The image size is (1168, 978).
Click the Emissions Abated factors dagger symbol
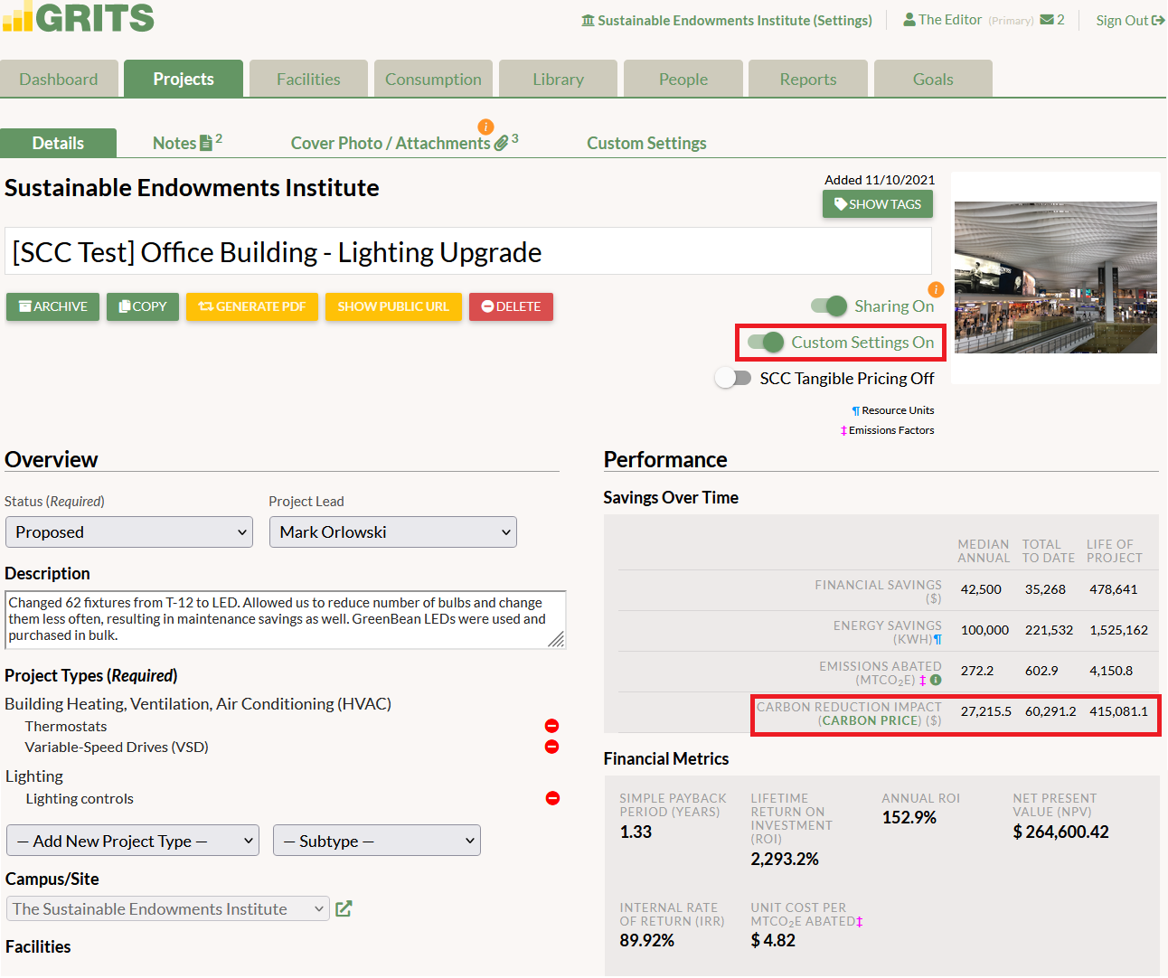(x=922, y=681)
